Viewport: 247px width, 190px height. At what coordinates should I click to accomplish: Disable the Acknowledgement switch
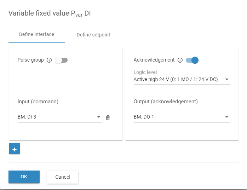click(192, 60)
